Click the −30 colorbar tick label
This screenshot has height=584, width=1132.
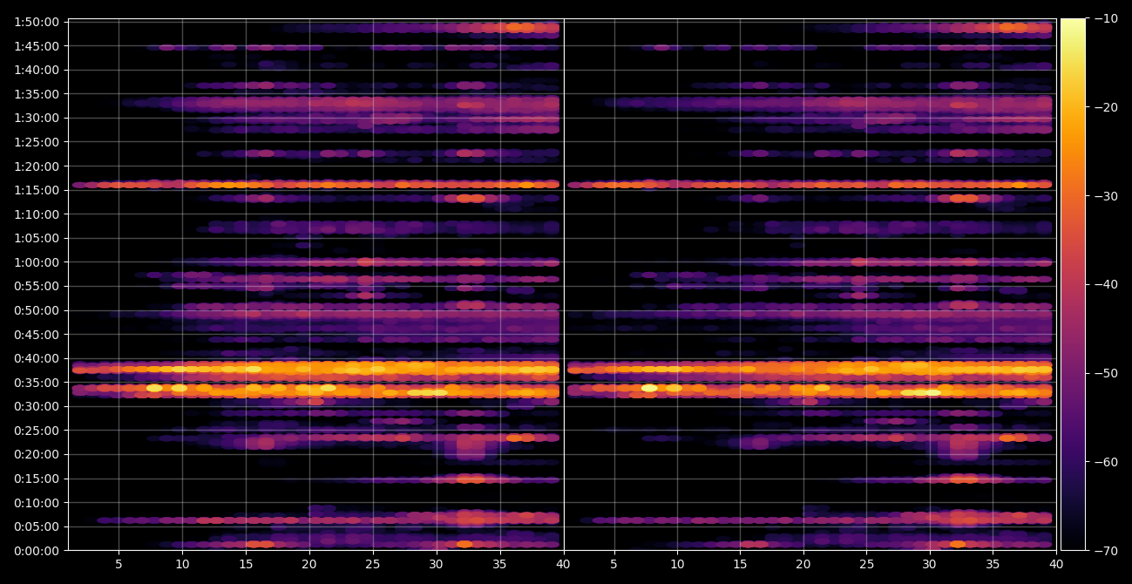tap(1107, 196)
